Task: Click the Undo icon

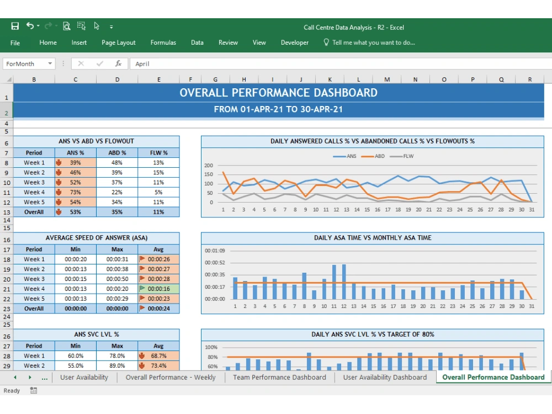Action: coord(29,26)
